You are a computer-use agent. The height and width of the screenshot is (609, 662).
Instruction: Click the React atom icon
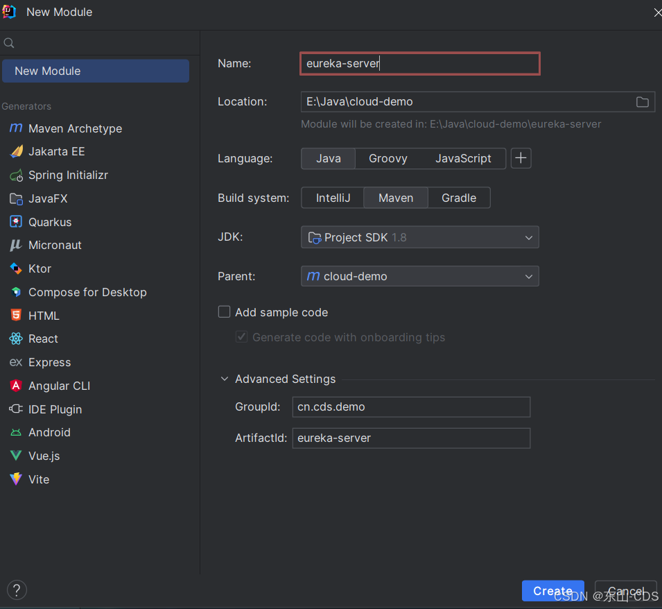point(16,338)
